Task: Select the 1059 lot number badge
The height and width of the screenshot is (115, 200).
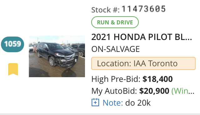Action: pyautogui.click(x=12, y=44)
